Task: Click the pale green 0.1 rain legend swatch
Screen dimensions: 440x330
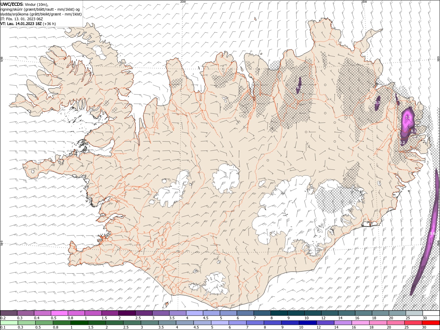Action: coord(9,322)
